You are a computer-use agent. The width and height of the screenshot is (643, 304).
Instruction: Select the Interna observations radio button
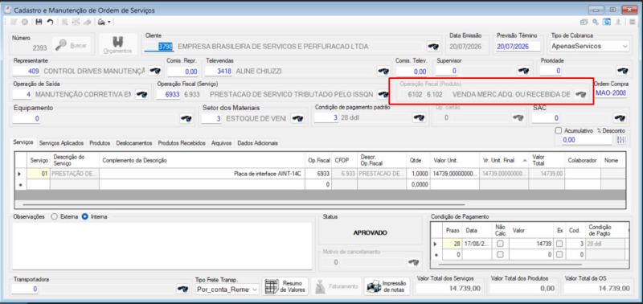(85, 216)
